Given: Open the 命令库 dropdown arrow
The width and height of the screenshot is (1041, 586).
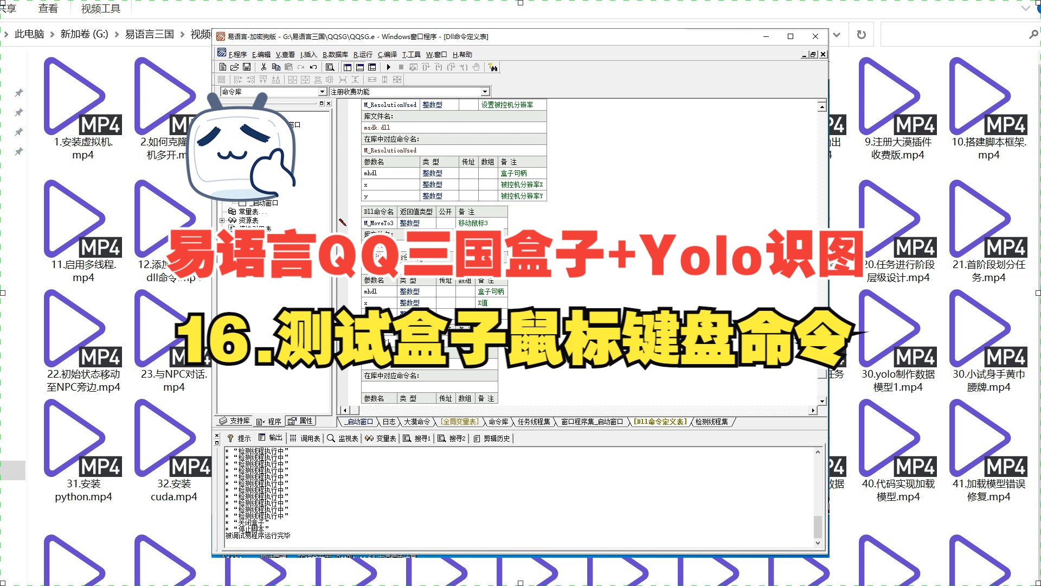Looking at the screenshot, I should 322,92.
